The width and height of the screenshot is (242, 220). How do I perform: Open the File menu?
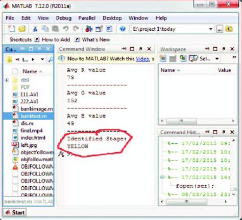point(10,18)
